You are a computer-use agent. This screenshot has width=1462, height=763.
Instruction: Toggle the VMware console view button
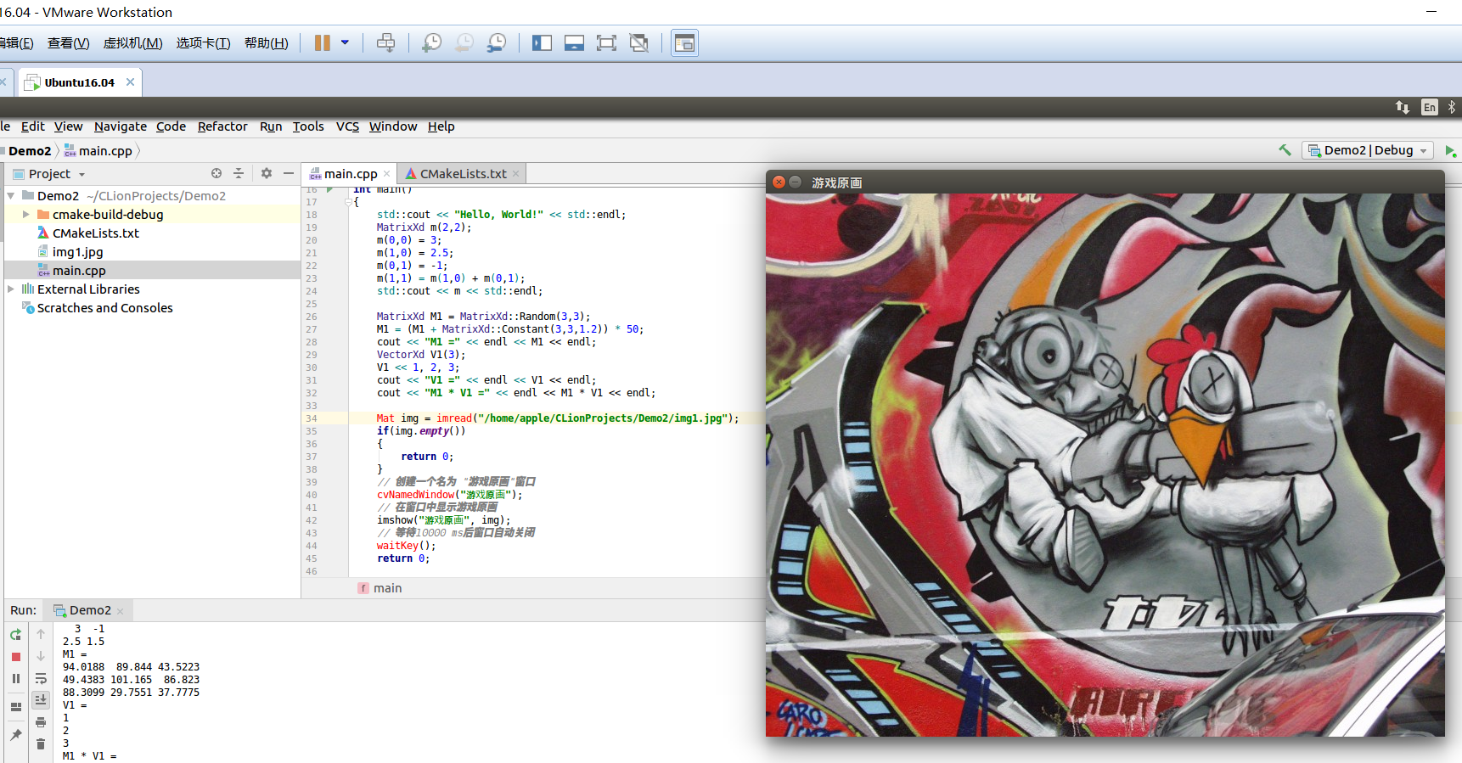point(684,42)
